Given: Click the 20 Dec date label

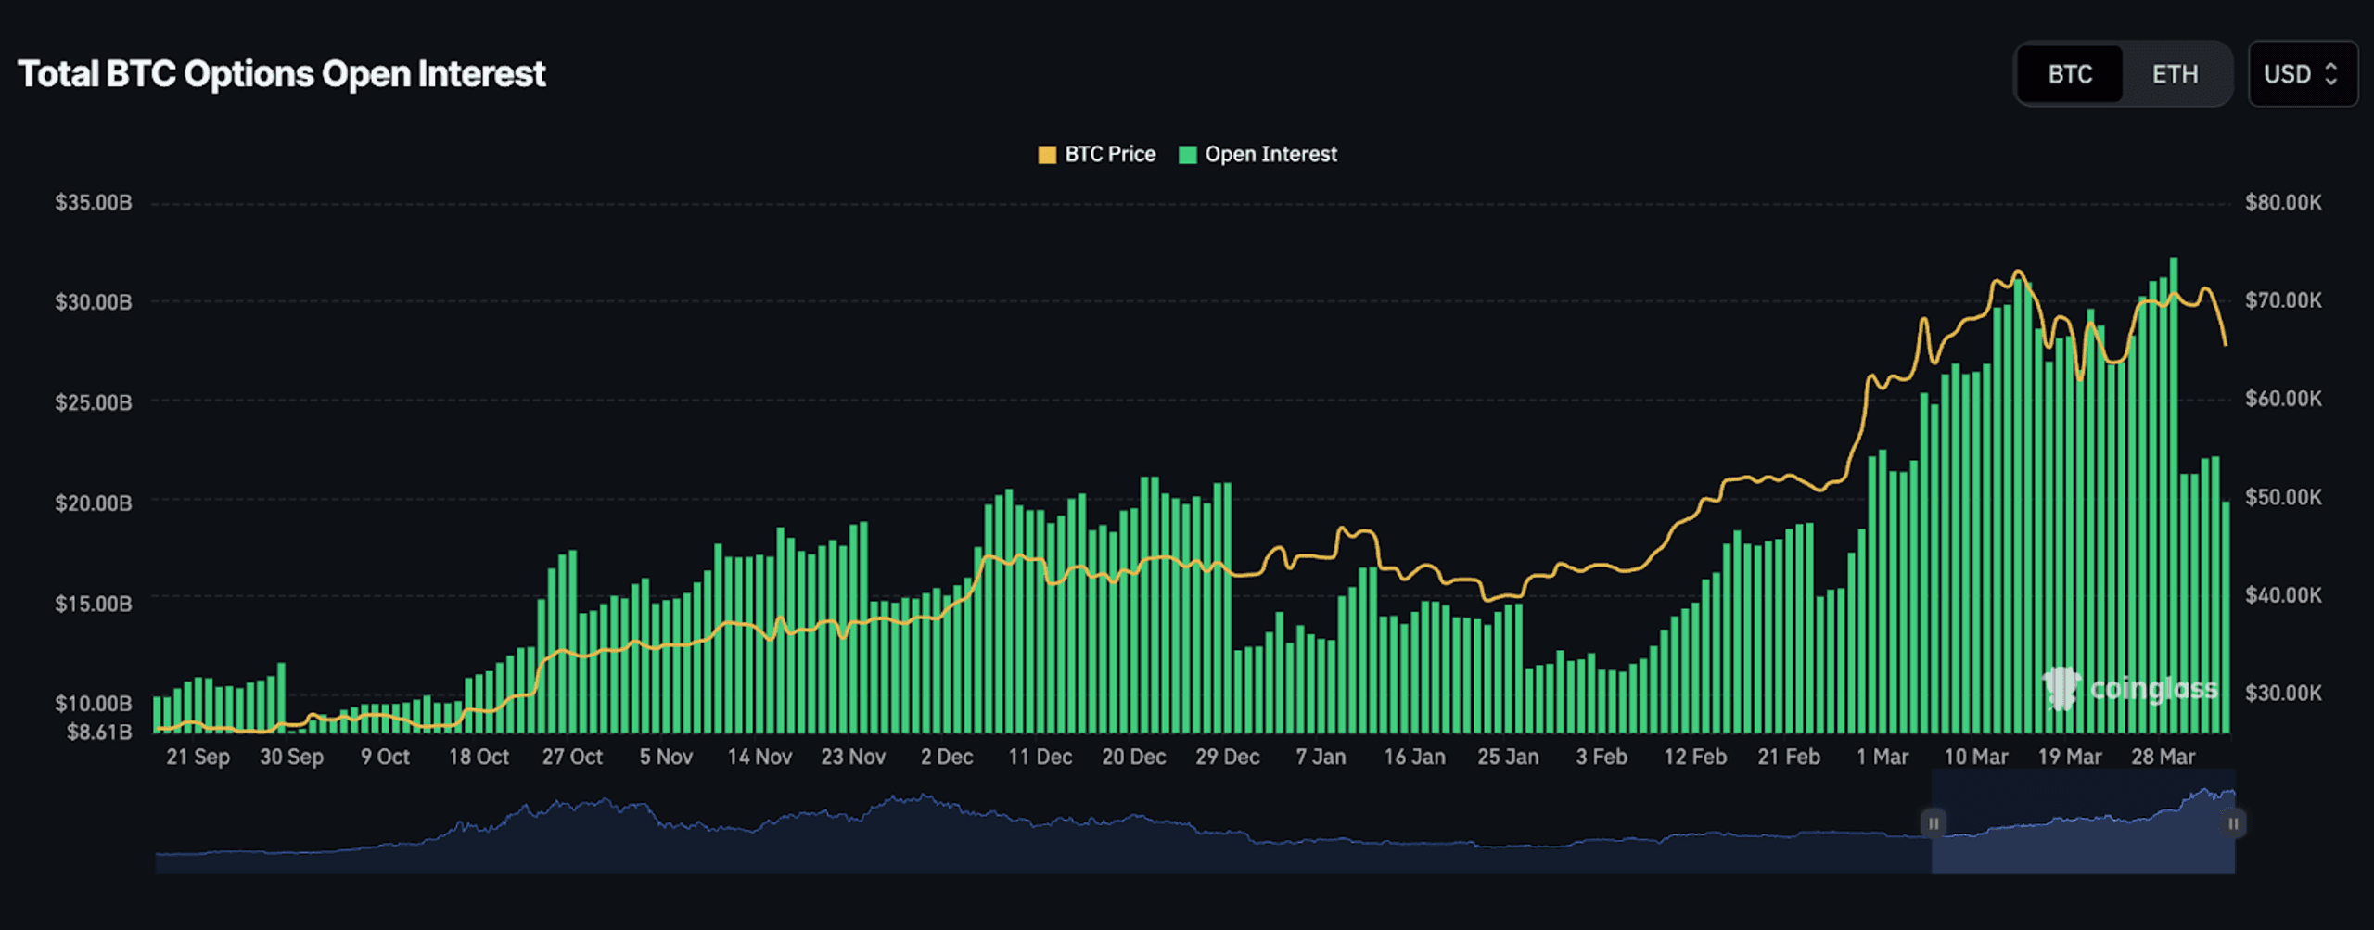Looking at the screenshot, I should (1133, 757).
